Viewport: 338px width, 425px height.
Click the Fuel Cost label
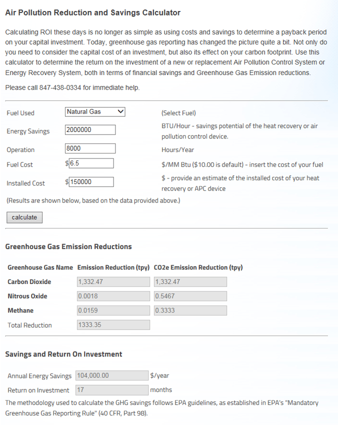click(x=19, y=165)
